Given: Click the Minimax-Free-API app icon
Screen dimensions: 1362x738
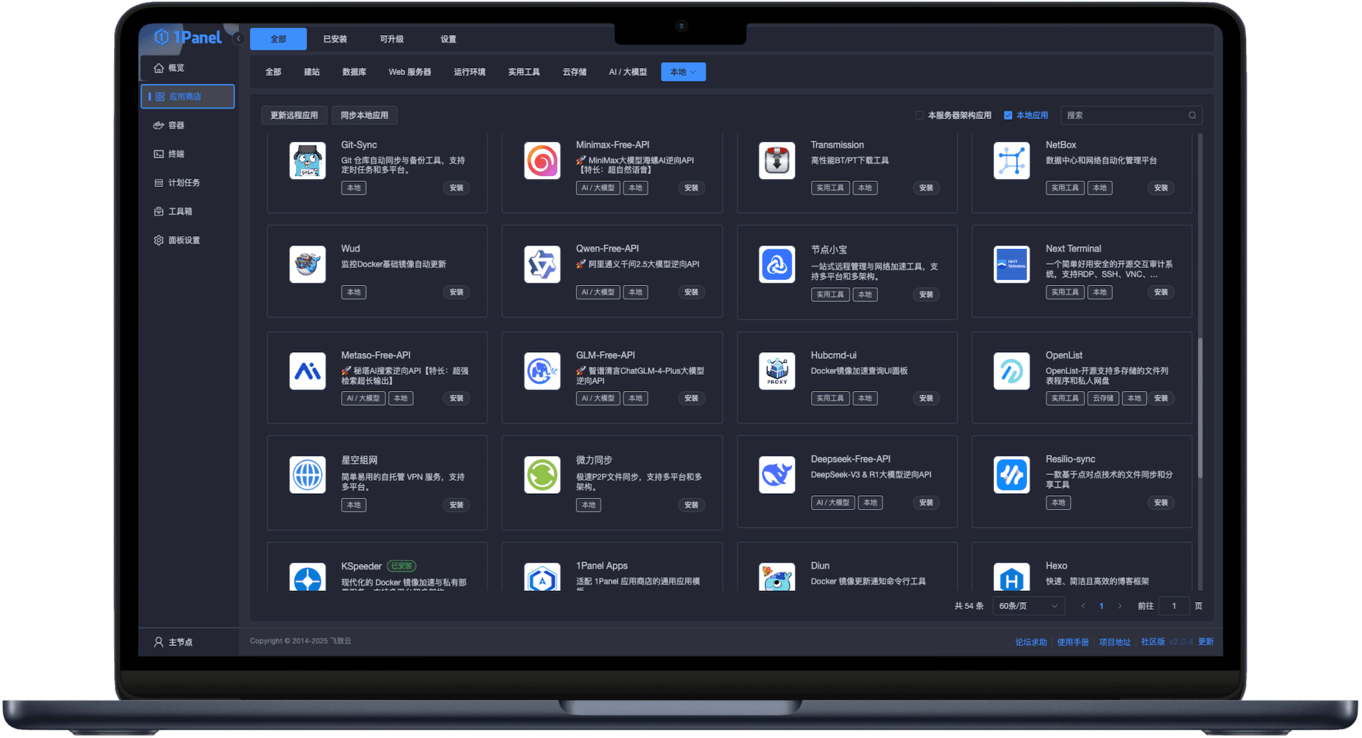Looking at the screenshot, I should coord(542,161).
